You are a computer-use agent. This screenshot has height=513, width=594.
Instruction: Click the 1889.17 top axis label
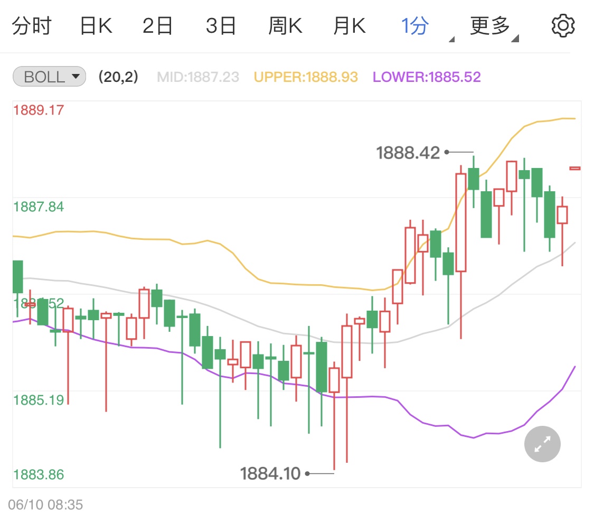click(39, 110)
